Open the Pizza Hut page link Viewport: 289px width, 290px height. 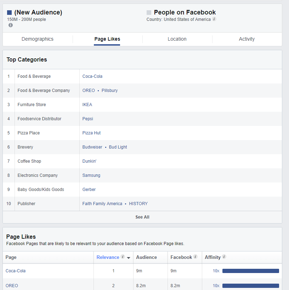pos(91,133)
